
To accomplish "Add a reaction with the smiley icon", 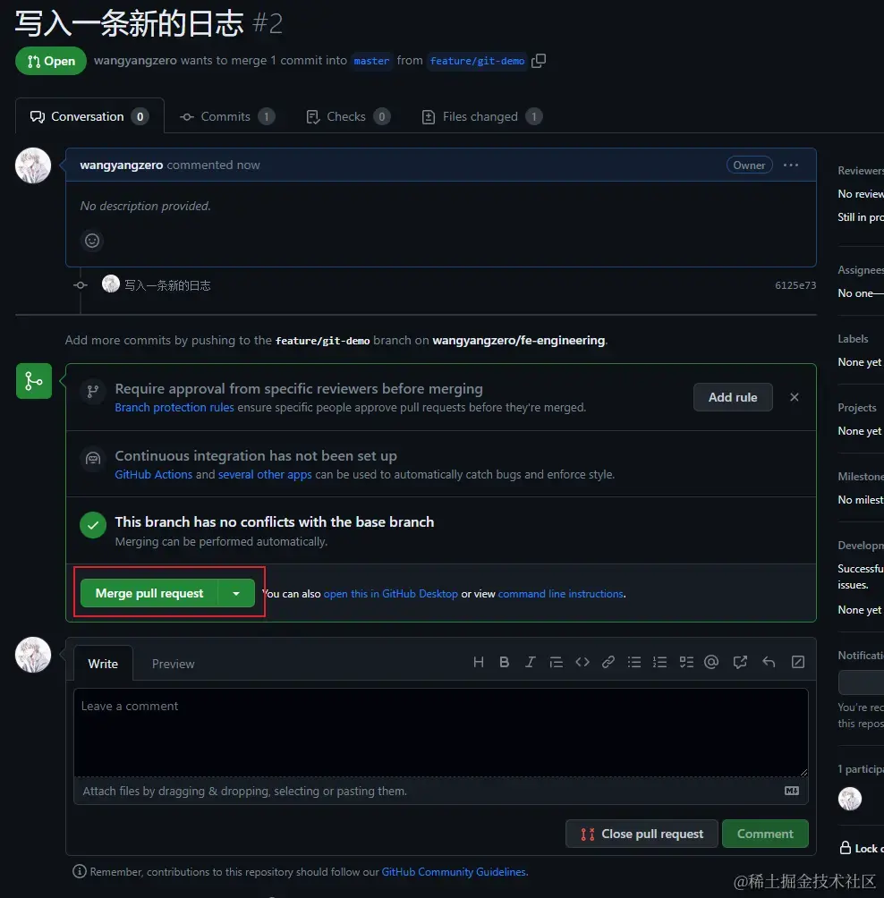I will coord(92,241).
